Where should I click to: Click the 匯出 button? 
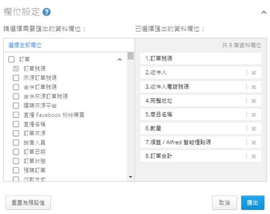tap(252, 203)
